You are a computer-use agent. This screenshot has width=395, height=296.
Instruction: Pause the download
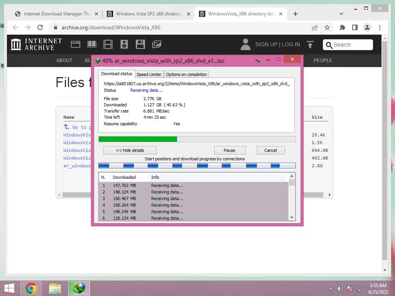(230, 150)
